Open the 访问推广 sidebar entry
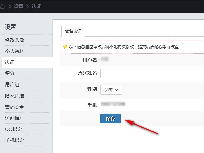204x153 pixels. click(15, 118)
